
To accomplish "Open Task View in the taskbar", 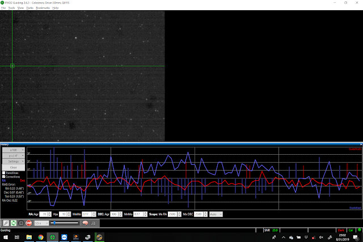I will (x=17, y=237).
